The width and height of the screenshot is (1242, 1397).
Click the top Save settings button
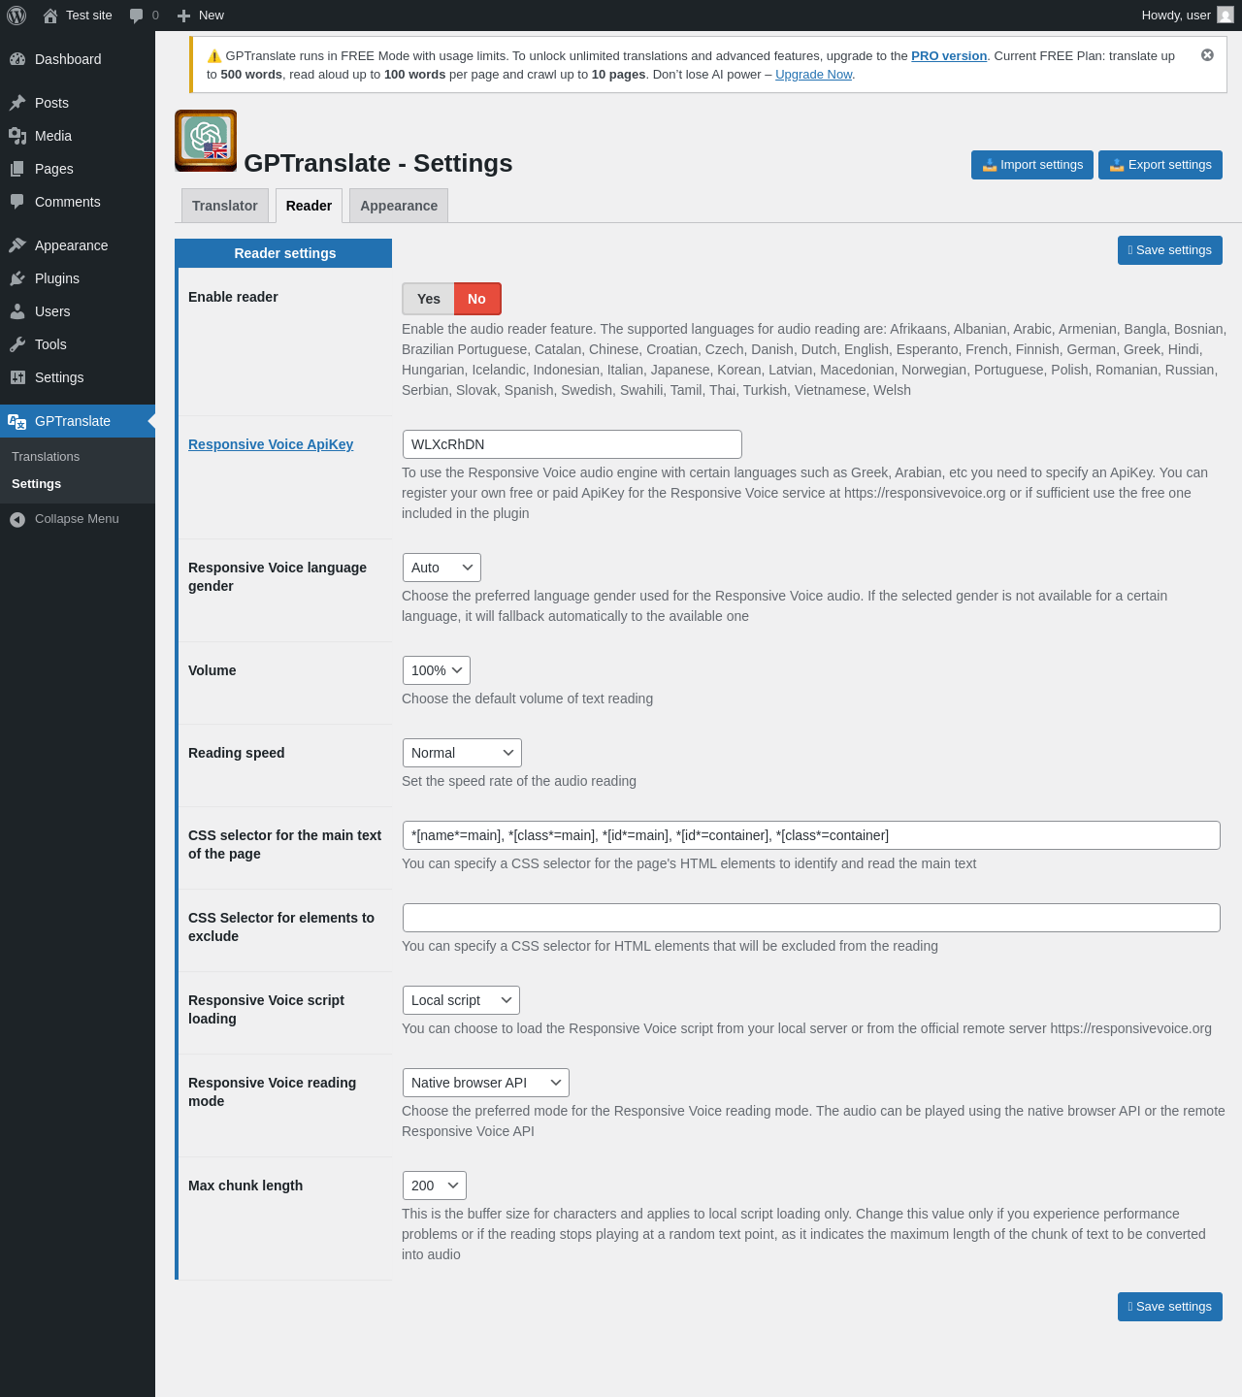coord(1170,250)
